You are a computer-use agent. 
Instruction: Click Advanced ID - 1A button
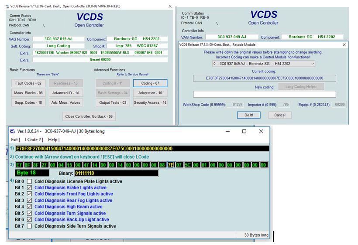(66, 93)
